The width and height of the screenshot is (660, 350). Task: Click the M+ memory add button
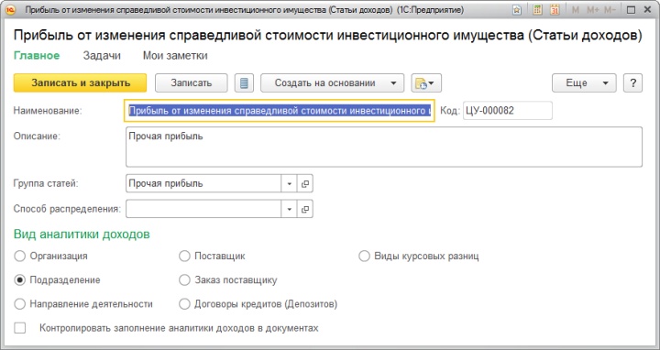pos(593,10)
